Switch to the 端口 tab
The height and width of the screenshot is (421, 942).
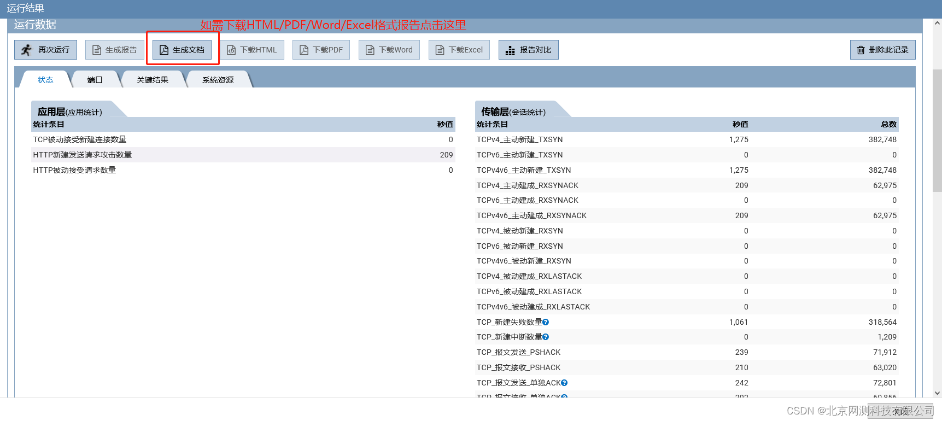[x=95, y=80]
